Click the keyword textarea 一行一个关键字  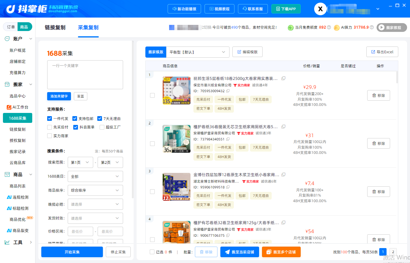[x=85, y=75]
